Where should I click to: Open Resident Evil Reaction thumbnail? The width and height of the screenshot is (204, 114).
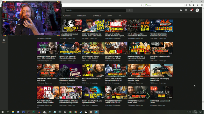pyautogui.click(x=162, y=48)
